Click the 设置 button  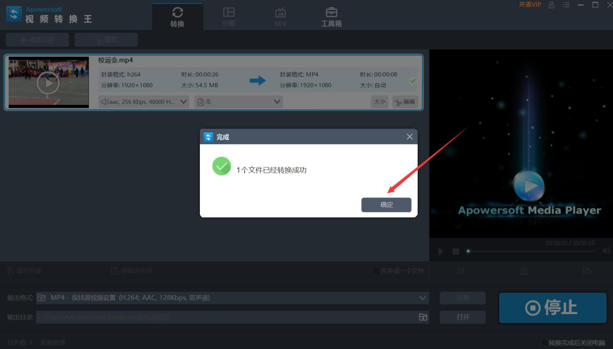(x=463, y=298)
